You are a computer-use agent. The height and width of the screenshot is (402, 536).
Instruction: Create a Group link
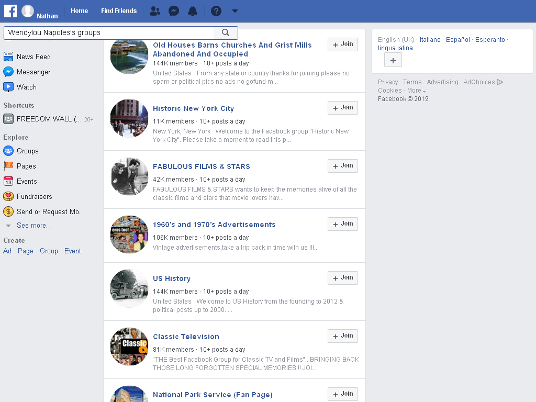click(49, 251)
